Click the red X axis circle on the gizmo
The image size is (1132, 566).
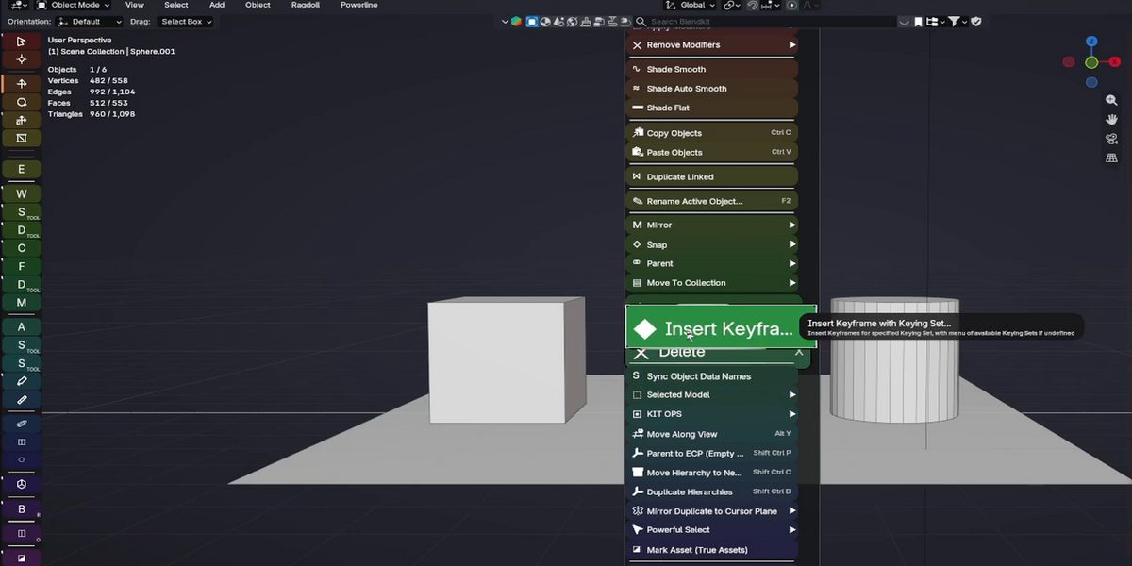[x=1069, y=62]
